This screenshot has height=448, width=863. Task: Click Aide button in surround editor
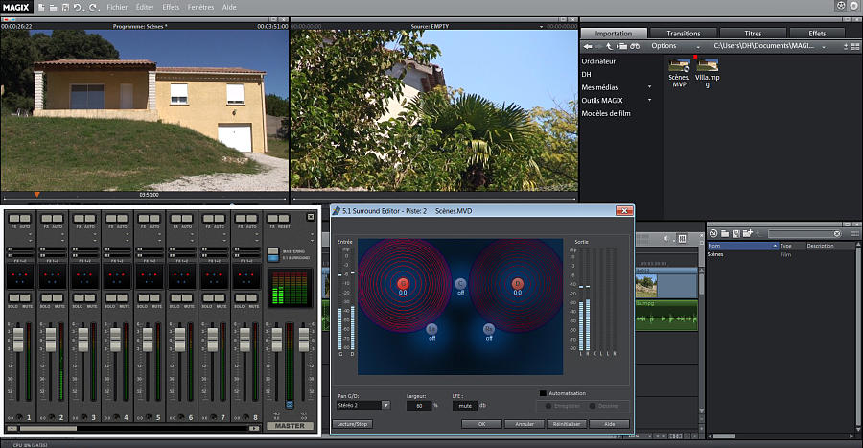coord(609,424)
